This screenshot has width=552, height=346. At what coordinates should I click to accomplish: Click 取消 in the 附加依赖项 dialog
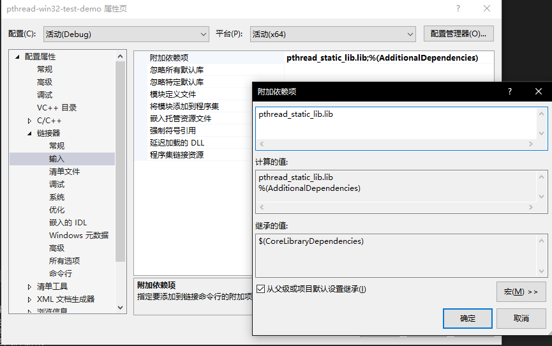coord(521,319)
